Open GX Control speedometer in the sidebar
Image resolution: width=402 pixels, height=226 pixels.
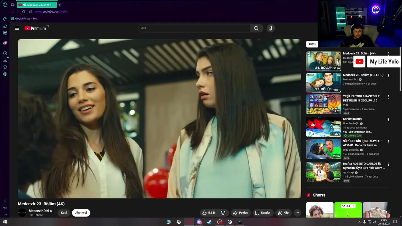click(x=5, y=19)
